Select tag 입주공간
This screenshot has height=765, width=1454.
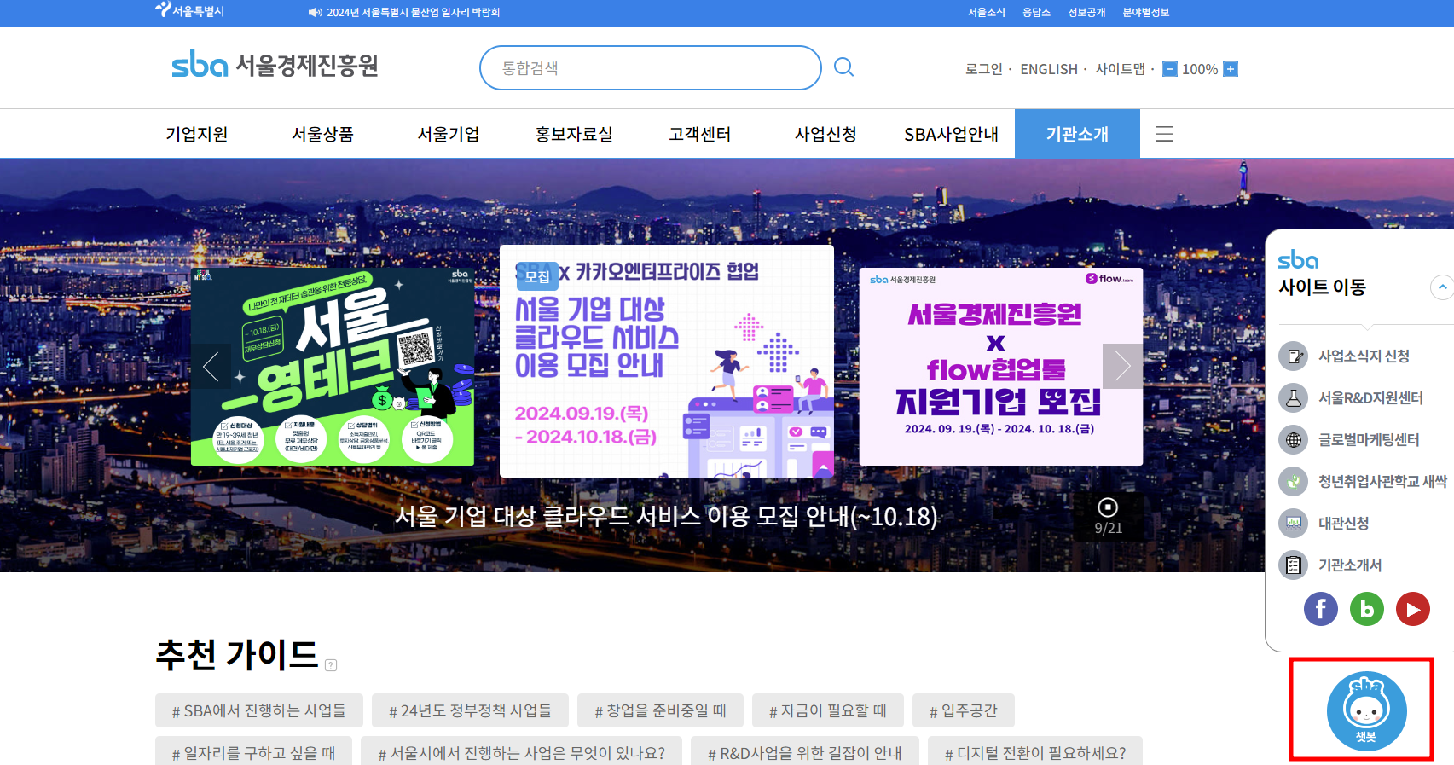coord(964,710)
